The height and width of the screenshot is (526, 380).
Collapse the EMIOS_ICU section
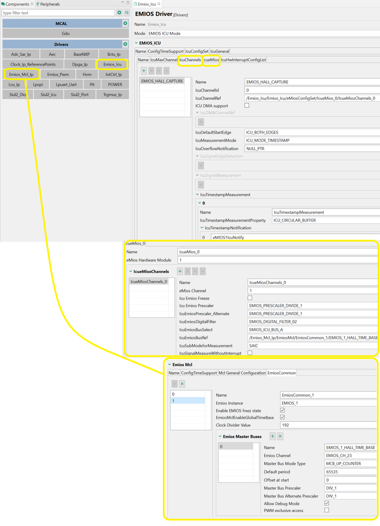136,43
